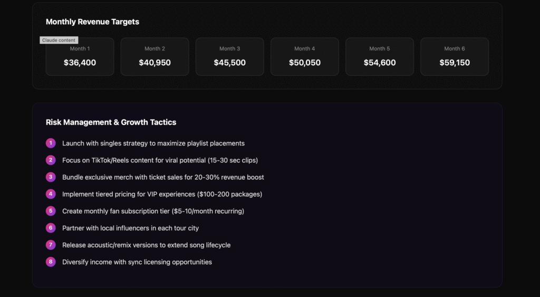Open the Month 3 $45,500 target card

(229, 56)
